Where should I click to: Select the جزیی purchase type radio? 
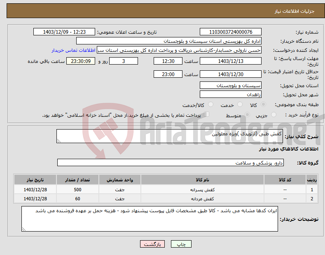point(274,115)
